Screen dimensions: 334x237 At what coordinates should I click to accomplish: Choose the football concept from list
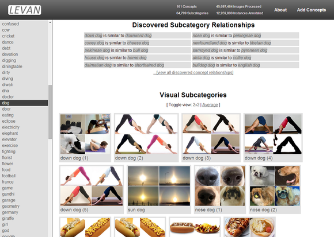pos(9,176)
